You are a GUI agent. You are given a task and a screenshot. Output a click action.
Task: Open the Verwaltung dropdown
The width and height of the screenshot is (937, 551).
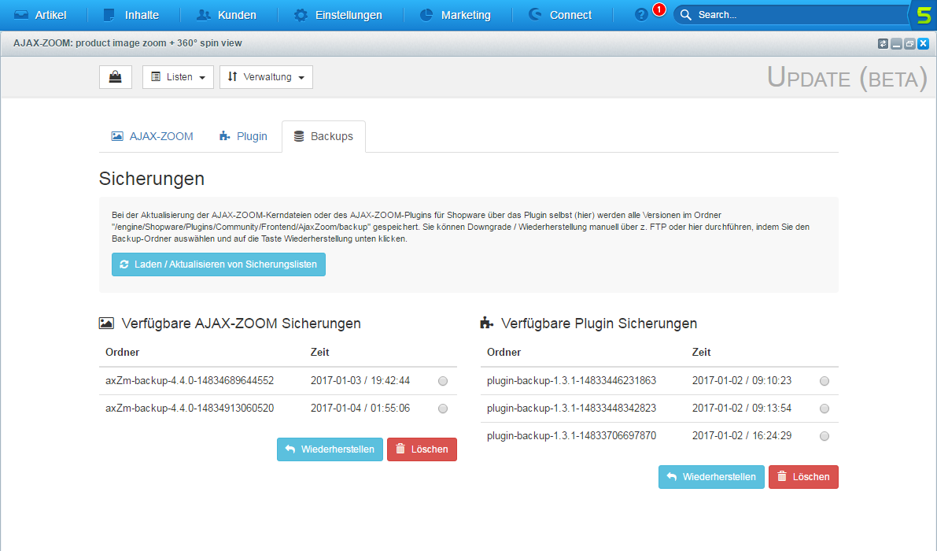266,77
